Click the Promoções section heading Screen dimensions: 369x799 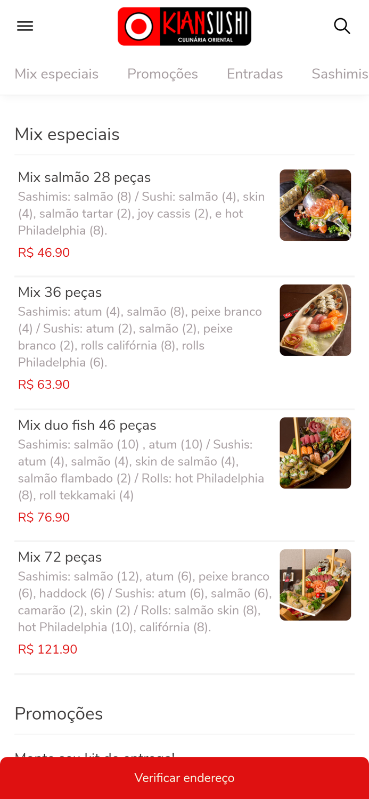coord(59,713)
